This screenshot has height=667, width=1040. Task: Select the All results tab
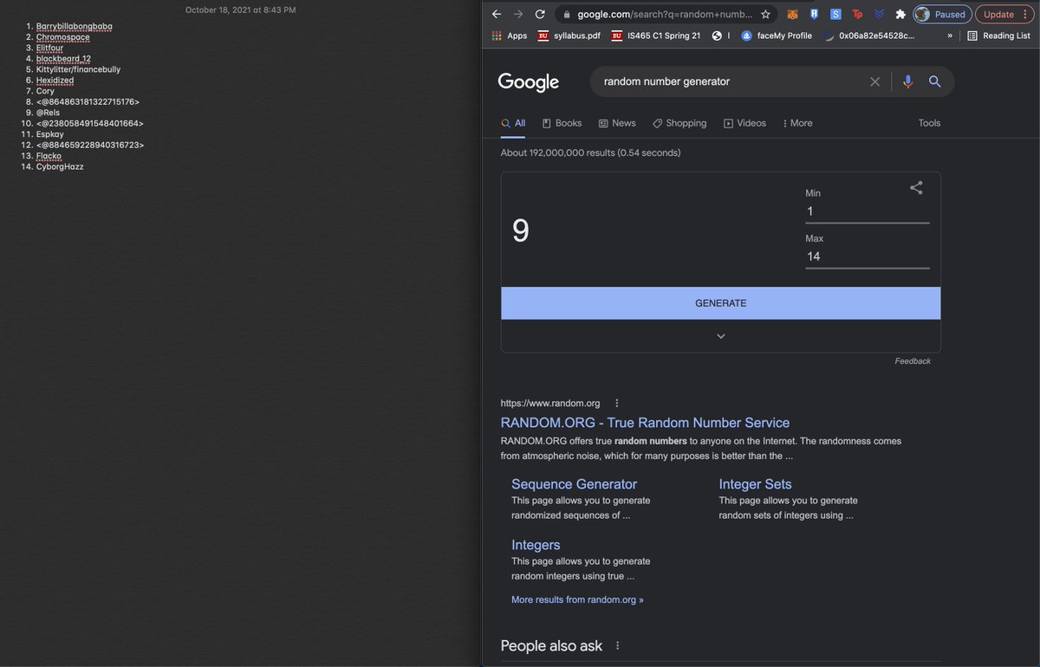click(513, 123)
